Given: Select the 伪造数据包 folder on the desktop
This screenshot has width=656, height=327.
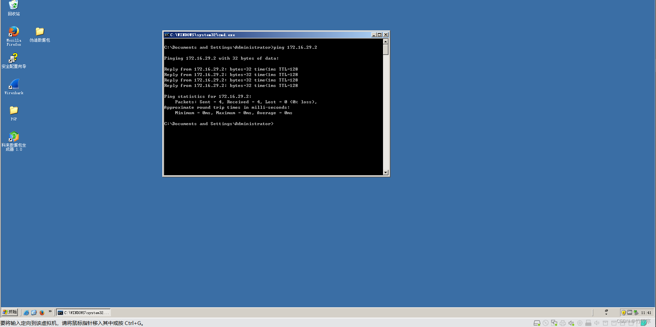Looking at the screenshot, I should [x=40, y=34].
